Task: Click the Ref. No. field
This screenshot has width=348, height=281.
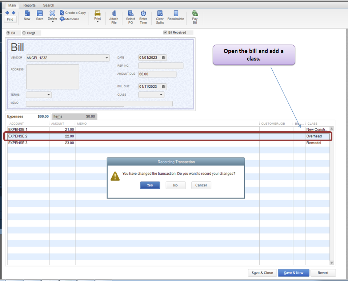Action: pyautogui.click(x=161, y=66)
